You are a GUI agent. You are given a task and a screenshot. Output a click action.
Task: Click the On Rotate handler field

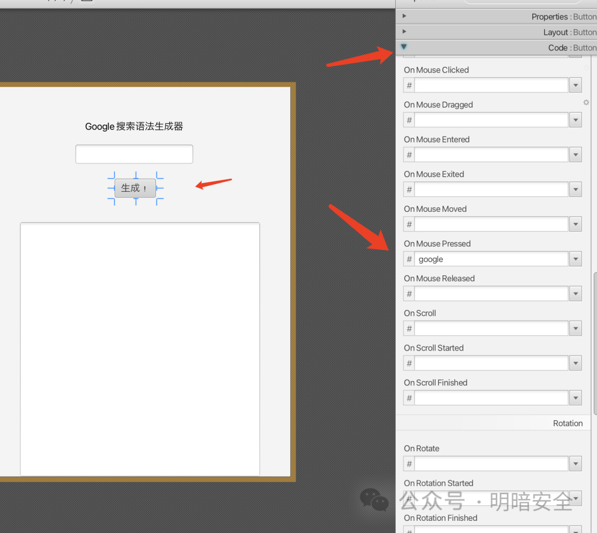(x=491, y=464)
